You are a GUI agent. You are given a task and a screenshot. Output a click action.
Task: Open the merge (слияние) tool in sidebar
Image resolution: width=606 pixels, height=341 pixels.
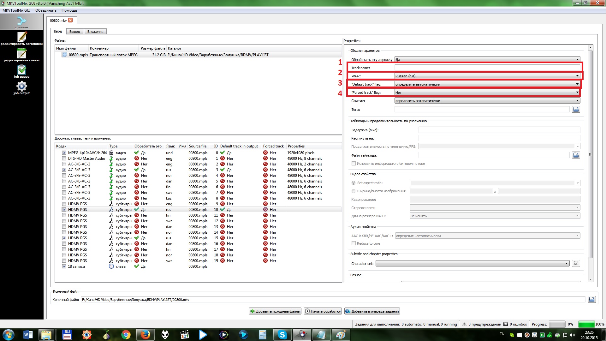coord(21,22)
